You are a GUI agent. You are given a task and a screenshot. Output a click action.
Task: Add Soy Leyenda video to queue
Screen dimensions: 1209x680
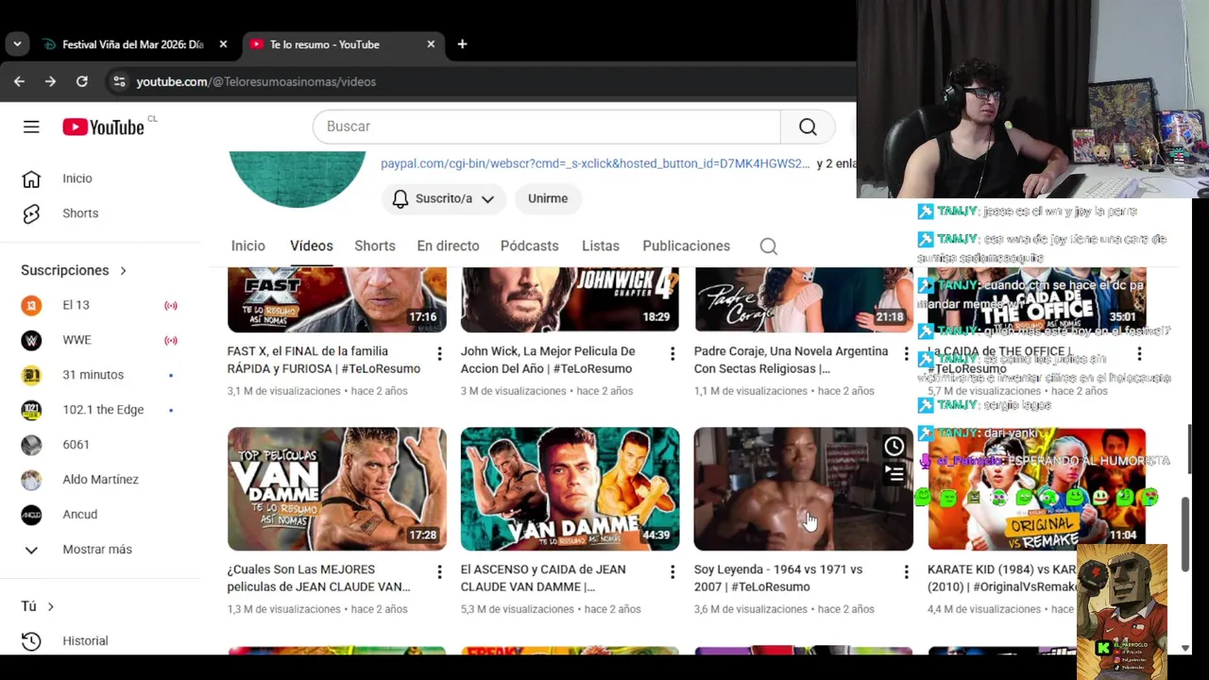pyautogui.click(x=894, y=473)
